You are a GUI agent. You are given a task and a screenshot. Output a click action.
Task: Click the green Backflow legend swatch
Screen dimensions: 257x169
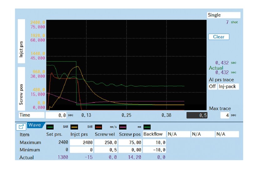pyautogui.click(x=147, y=127)
